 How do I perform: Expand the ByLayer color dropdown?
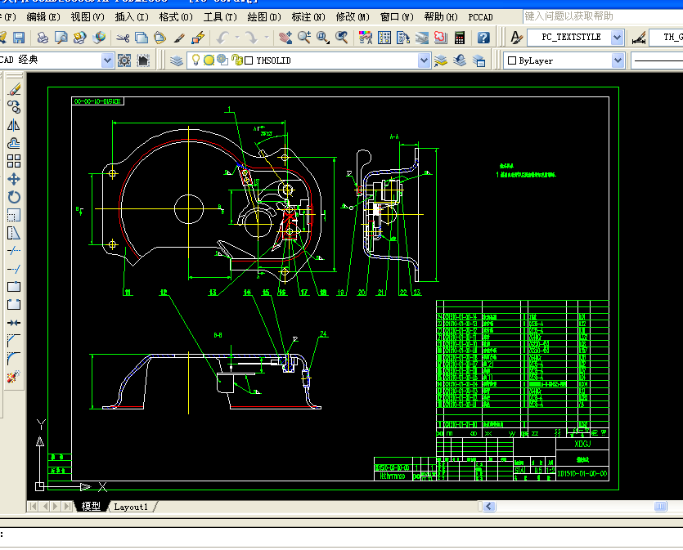(618, 60)
